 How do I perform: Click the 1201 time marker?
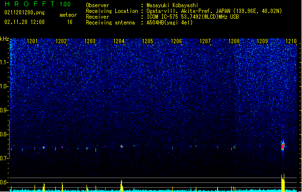pos(32,41)
